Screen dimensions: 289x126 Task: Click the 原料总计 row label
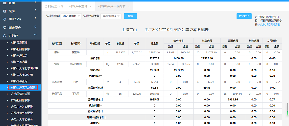[x=97, y=59]
